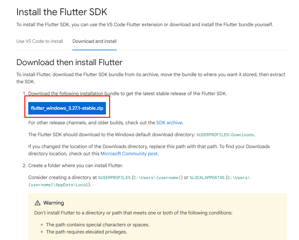Click the {username}\AppData\Local path text
299x240 pixels.
[58, 185]
